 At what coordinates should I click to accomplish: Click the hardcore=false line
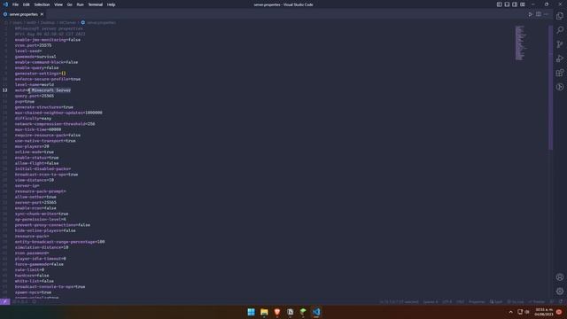tap(32, 276)
